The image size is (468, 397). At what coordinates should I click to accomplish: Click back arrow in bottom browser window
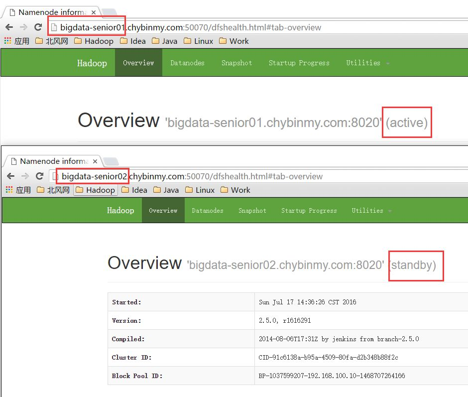(11, 176)
